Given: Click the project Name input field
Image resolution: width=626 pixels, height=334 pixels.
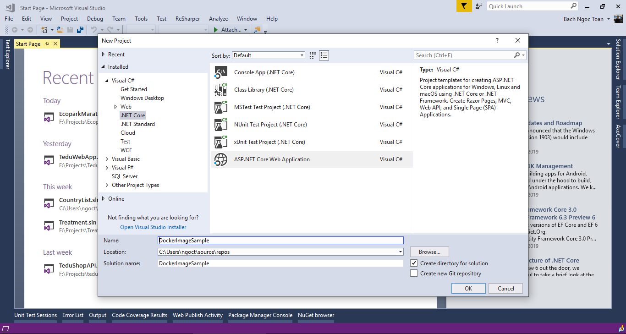Looking at the screenshot, I should 280,241.
